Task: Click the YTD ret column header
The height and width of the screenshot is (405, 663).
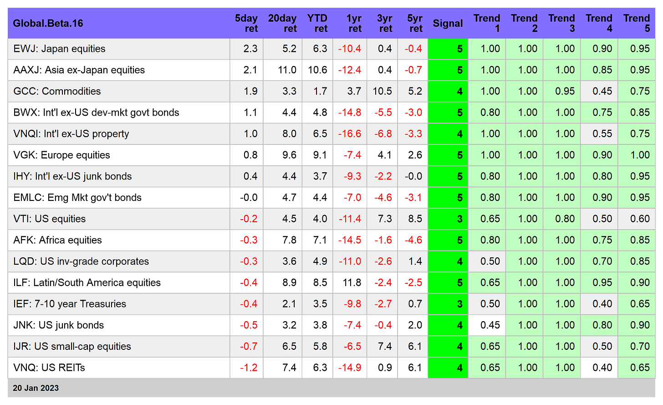Action: tap(317, 23)
